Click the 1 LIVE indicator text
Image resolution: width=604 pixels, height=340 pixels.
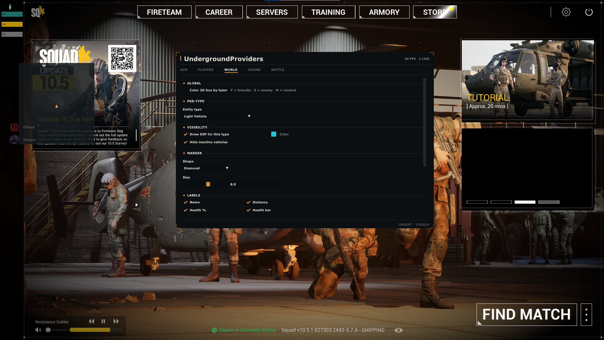tap(424, 59)
